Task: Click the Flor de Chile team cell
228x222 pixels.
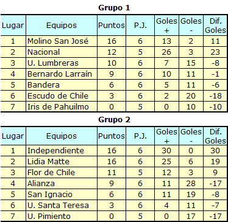Action: click(x=62, y=173)
